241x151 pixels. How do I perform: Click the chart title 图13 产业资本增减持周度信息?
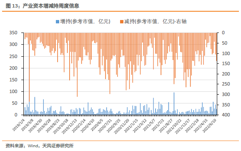(43, 6)
